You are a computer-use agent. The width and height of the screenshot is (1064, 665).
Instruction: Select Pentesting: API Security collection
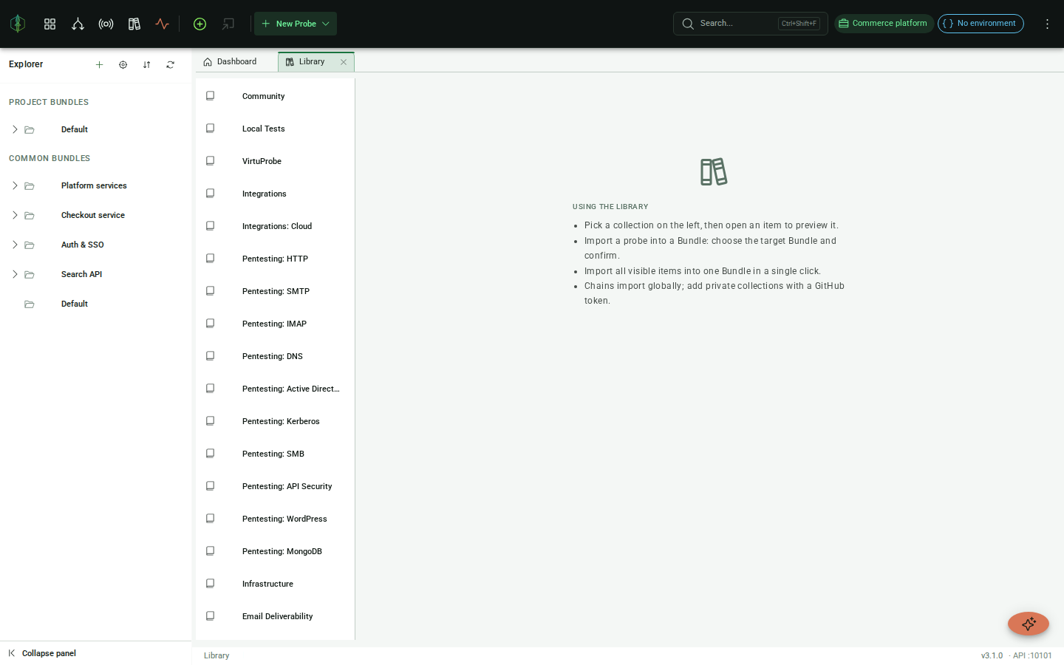click(x=275, y=486)
